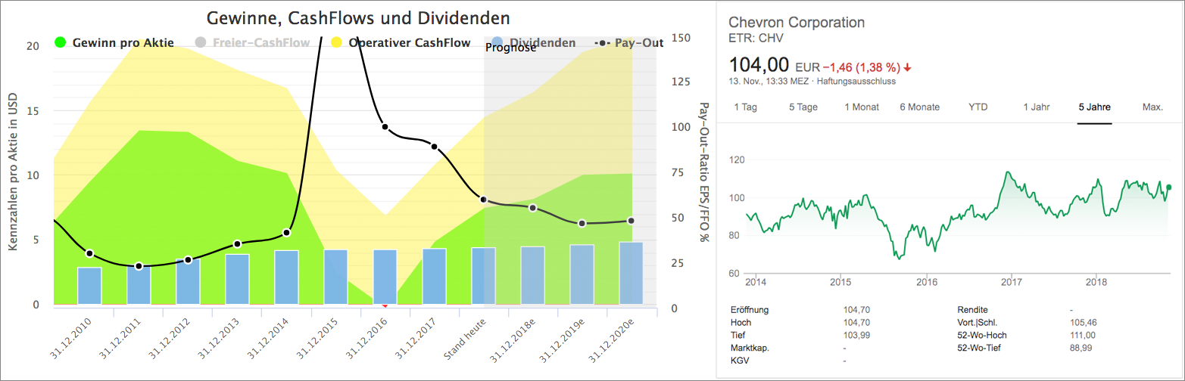Viewport: 1185px width, 381px height.
Task: Click the 52-Wo-Hoch value 111,00
Action: (x=1084, y=336)
